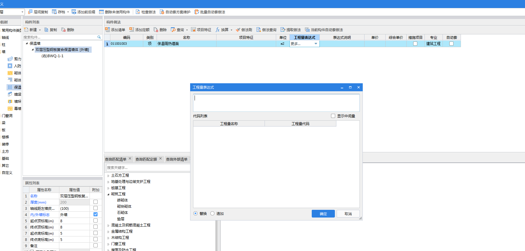Click the 添加清单 icon
This screenshot has height=251, width=525.
coord(107,30)
